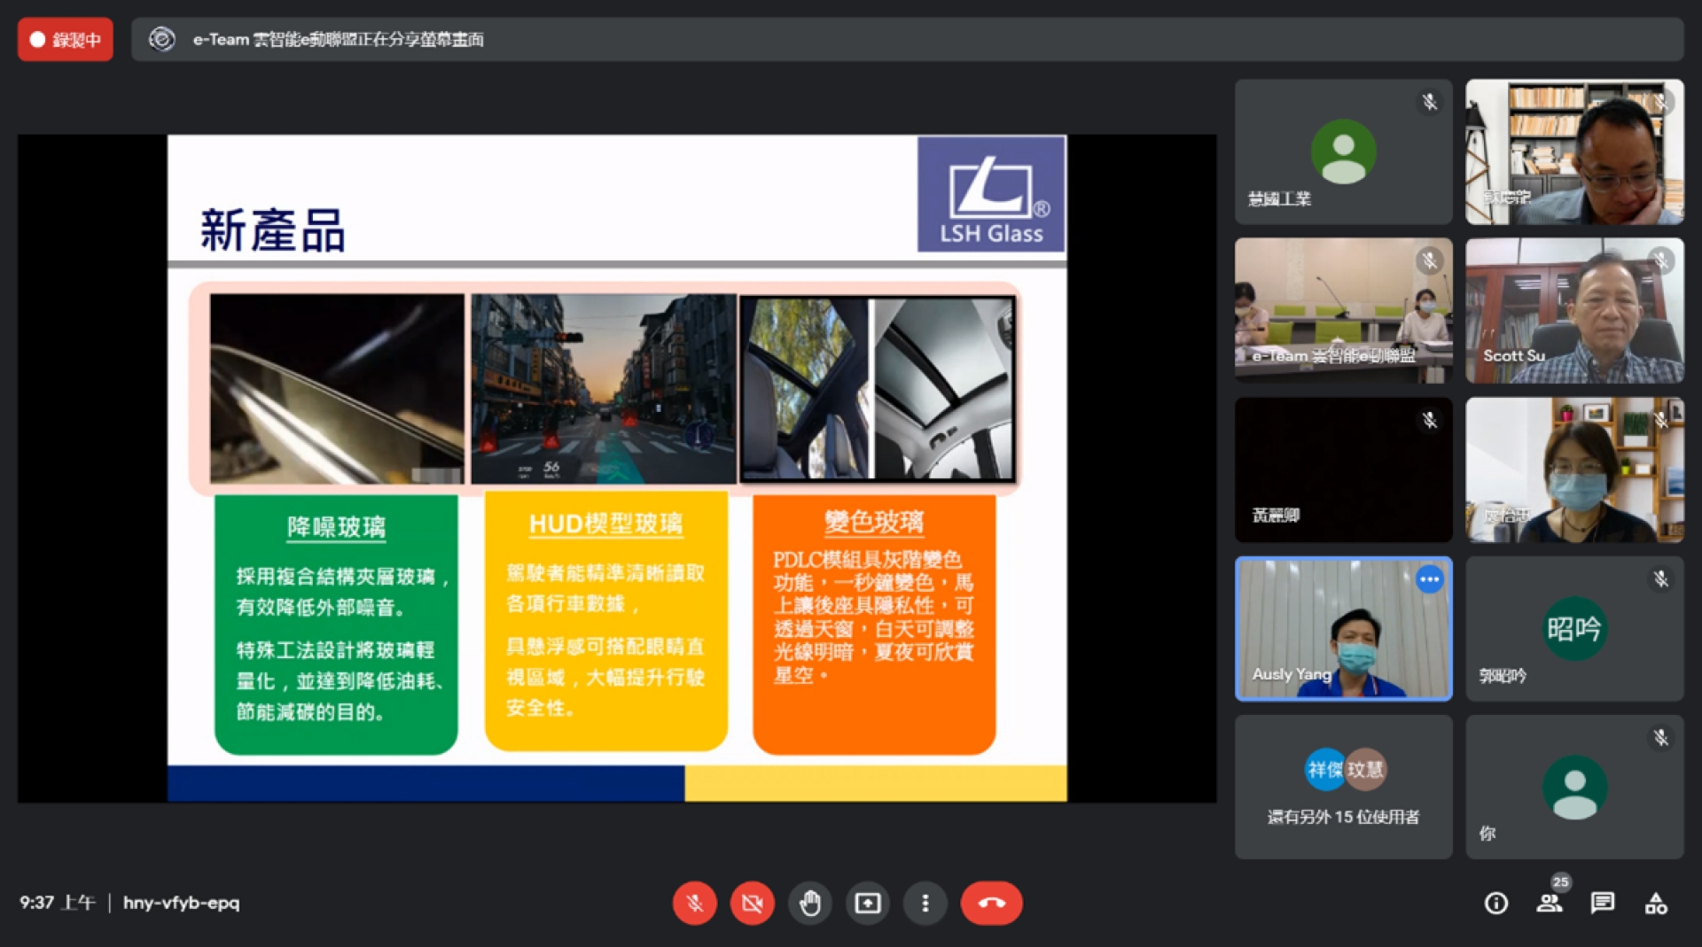Open options on Ausly Yang's video tile

[1429, 579]
